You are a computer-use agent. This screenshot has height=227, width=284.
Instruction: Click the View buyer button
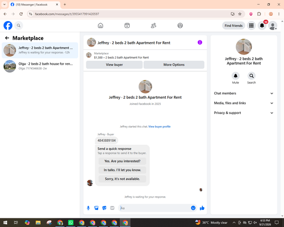pyautogui.click(x=114, y=65)
